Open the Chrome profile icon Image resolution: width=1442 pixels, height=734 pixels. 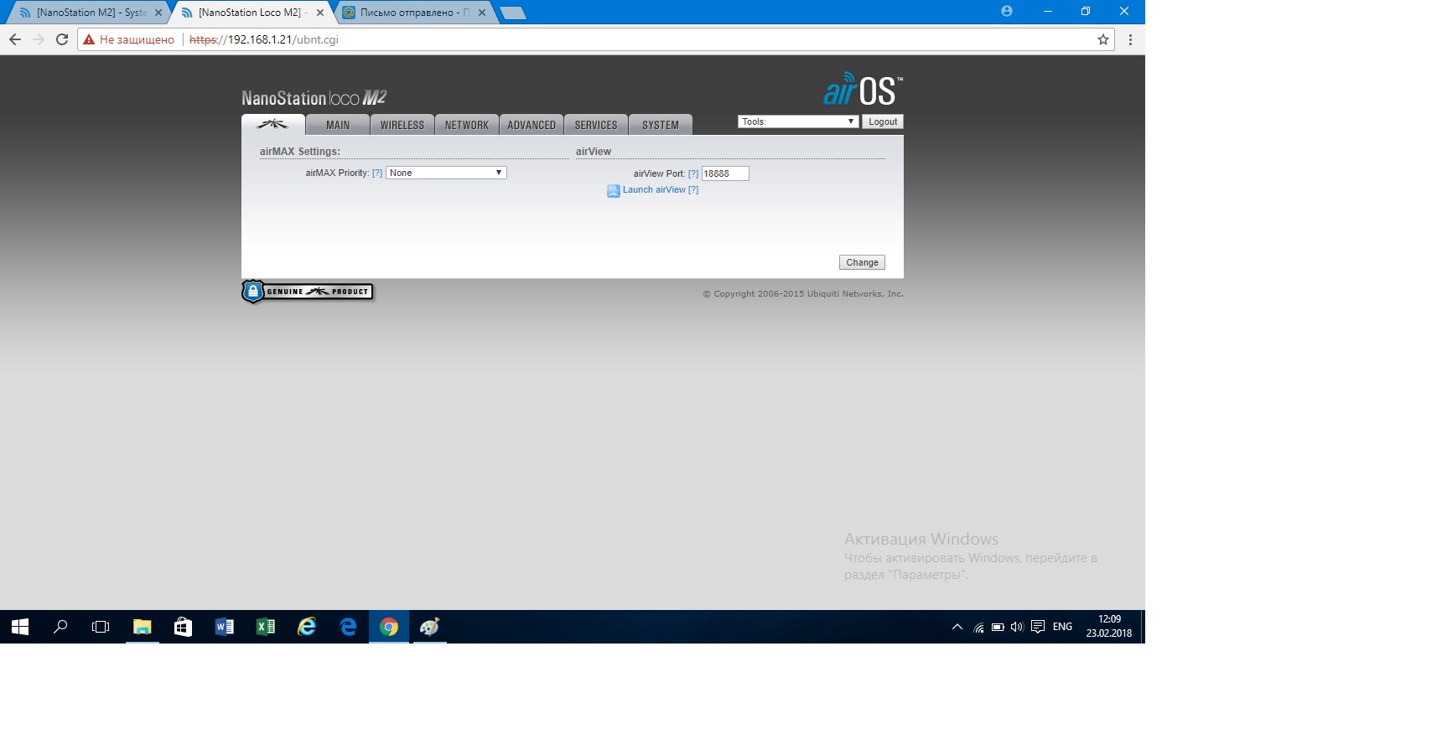pos(1007,11)
